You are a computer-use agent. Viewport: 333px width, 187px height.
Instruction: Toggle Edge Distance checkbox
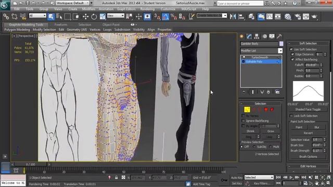click(292, 54)
